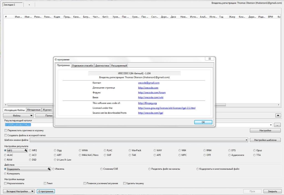Choose the M4A/AAC/Nero format
284x195 pixels.
point(88,155)
